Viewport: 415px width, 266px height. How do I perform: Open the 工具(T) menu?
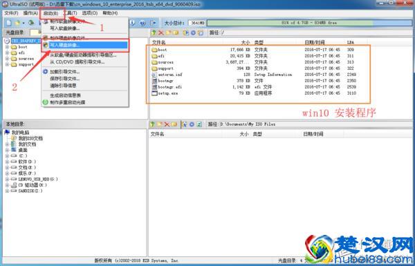tap(71, 13)
